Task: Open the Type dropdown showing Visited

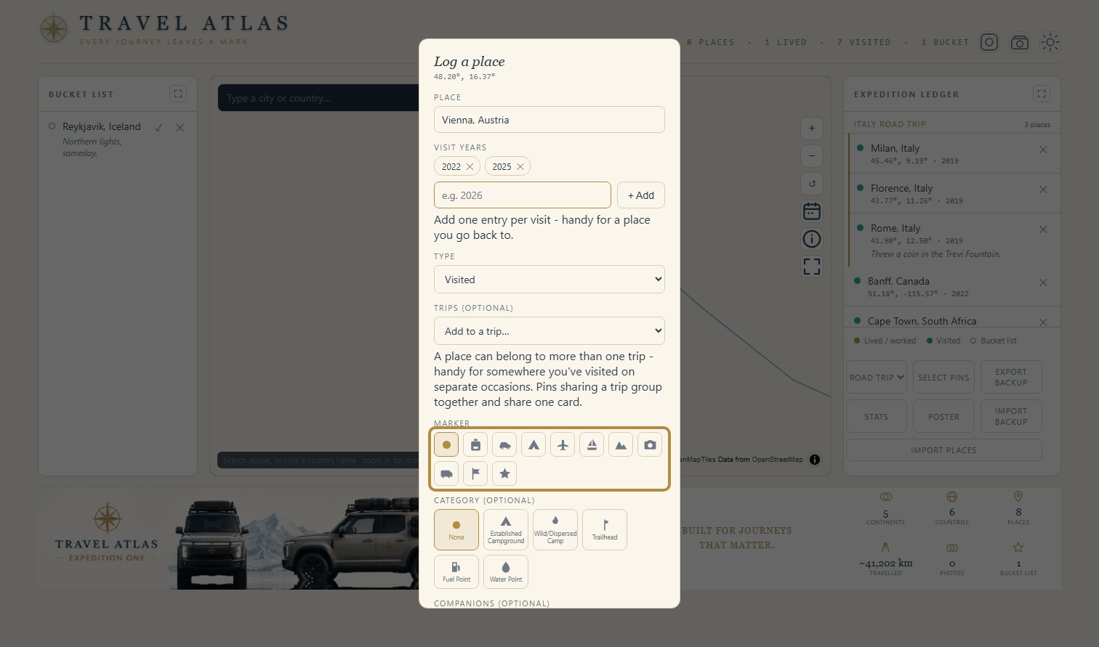Action: click(549, 280)
